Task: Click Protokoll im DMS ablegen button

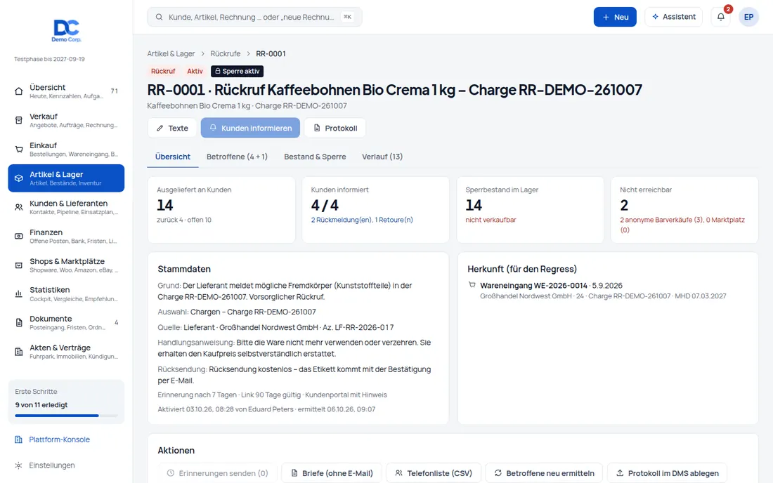Action: point(667,473)
